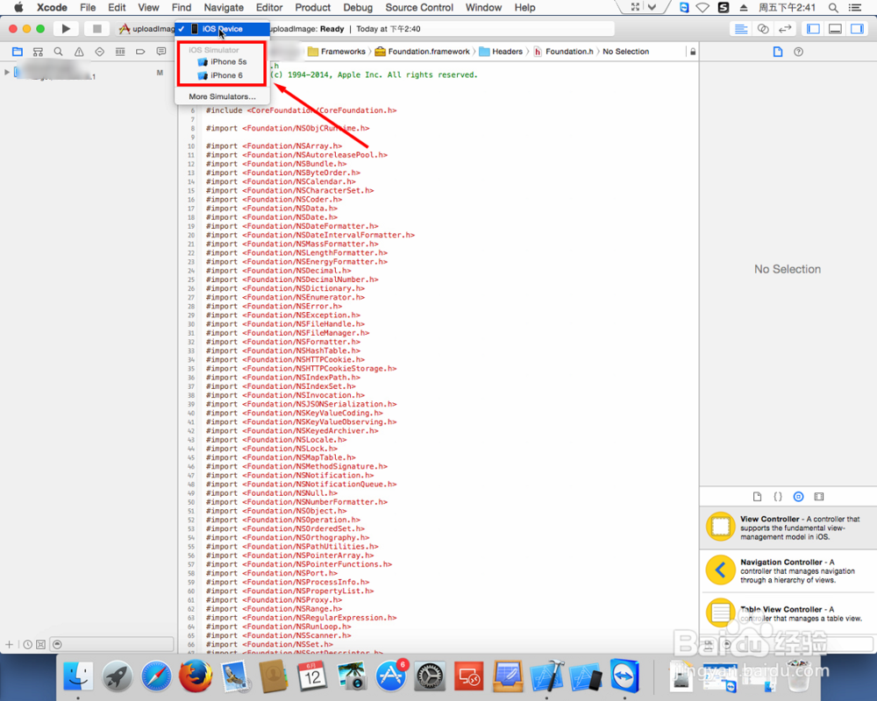This screenshot has width=877, height=701.
Task: Toggle the source-control status filter icon
Action: (40, 644)
